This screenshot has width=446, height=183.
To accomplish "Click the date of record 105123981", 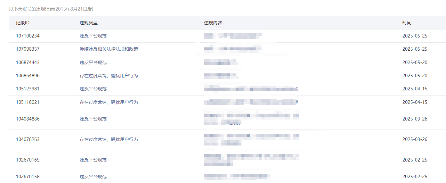I will (x=415, y=89).
